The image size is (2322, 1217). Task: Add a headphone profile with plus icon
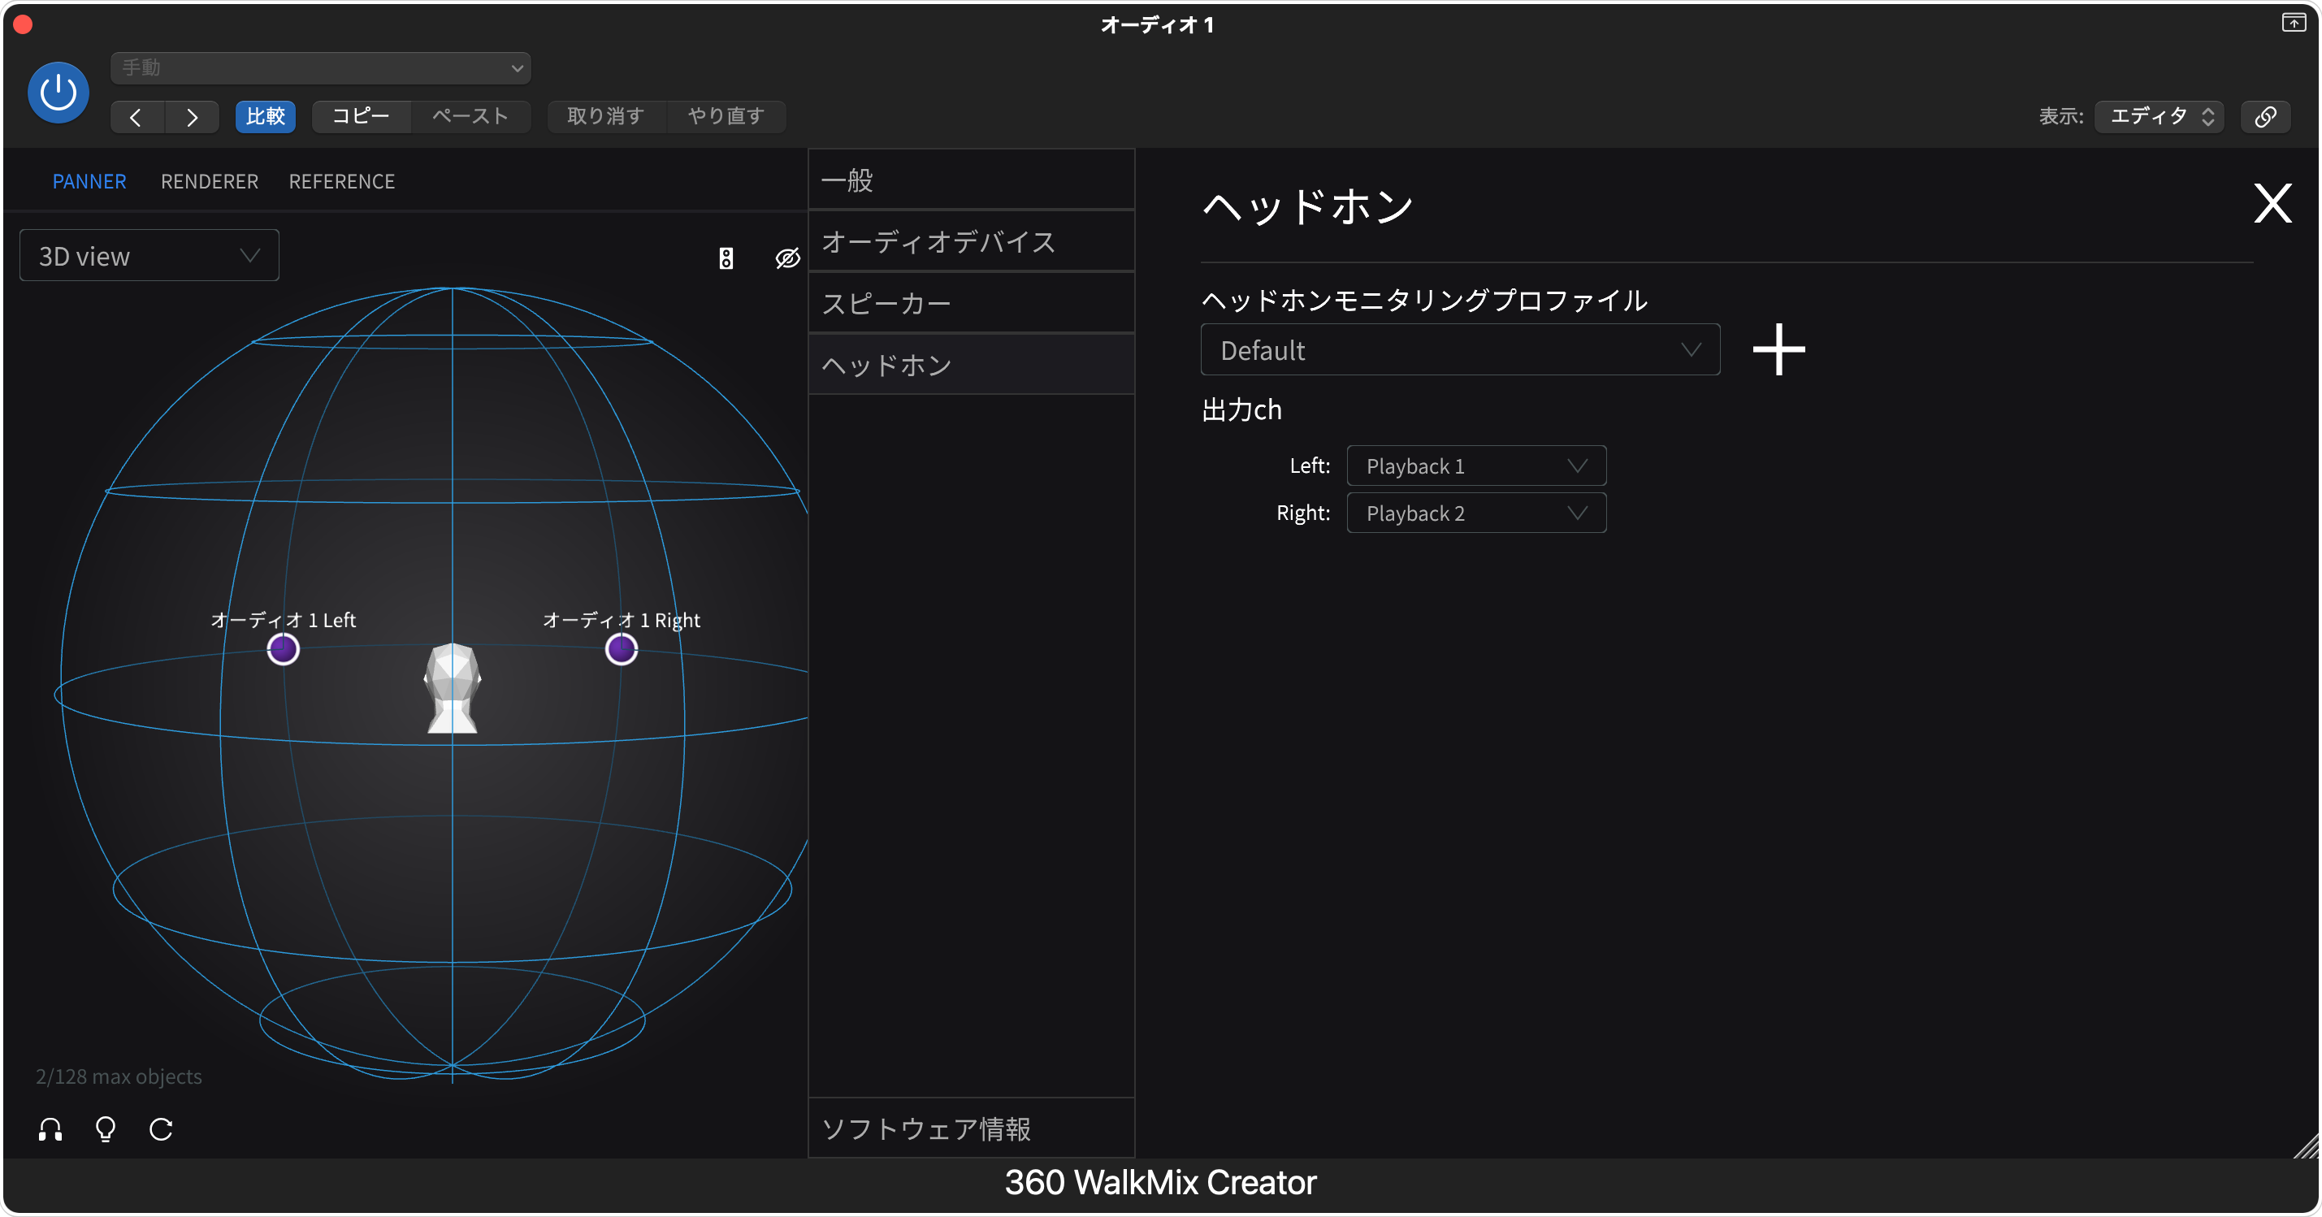point(1778,349)
